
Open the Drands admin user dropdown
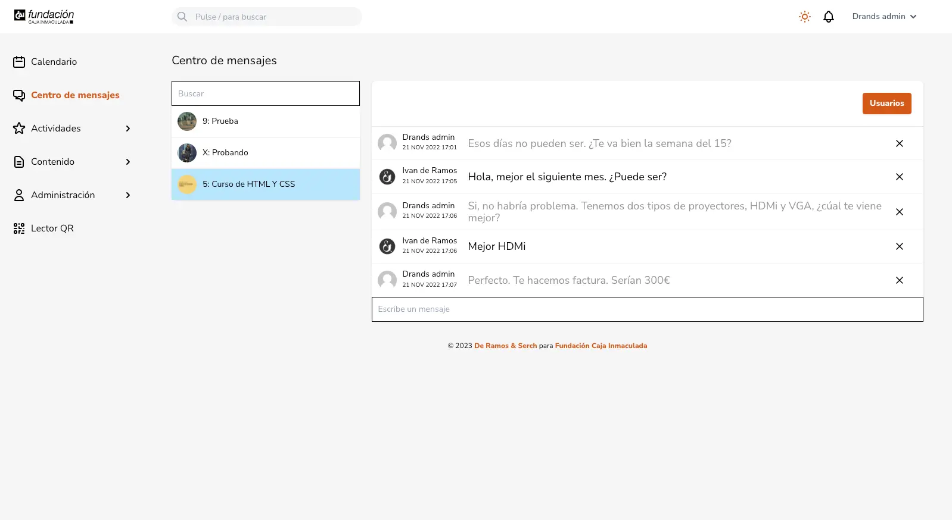tap(884, 17)
